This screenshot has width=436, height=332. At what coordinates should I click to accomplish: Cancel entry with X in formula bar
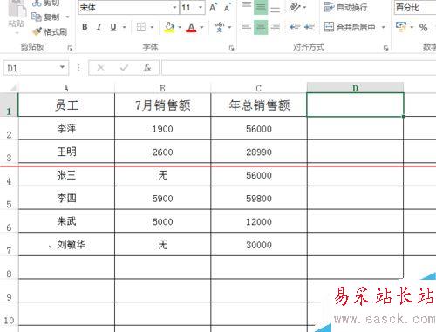click(x=100, y=68)
